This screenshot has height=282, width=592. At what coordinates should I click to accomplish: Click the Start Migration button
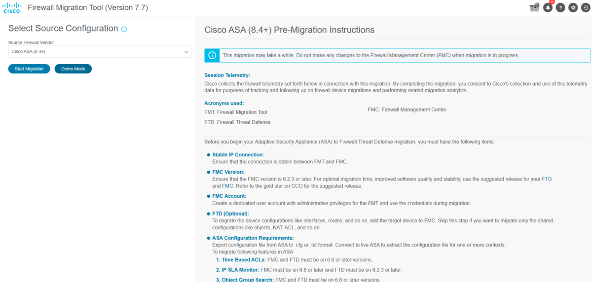[x=29, y=69]
